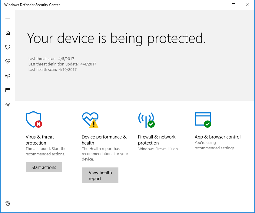Maximize the Windows Defender Security Center window
255x213 pixels.
pos(233,5)
